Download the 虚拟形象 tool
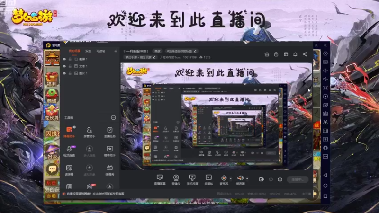 click(89, 170)
